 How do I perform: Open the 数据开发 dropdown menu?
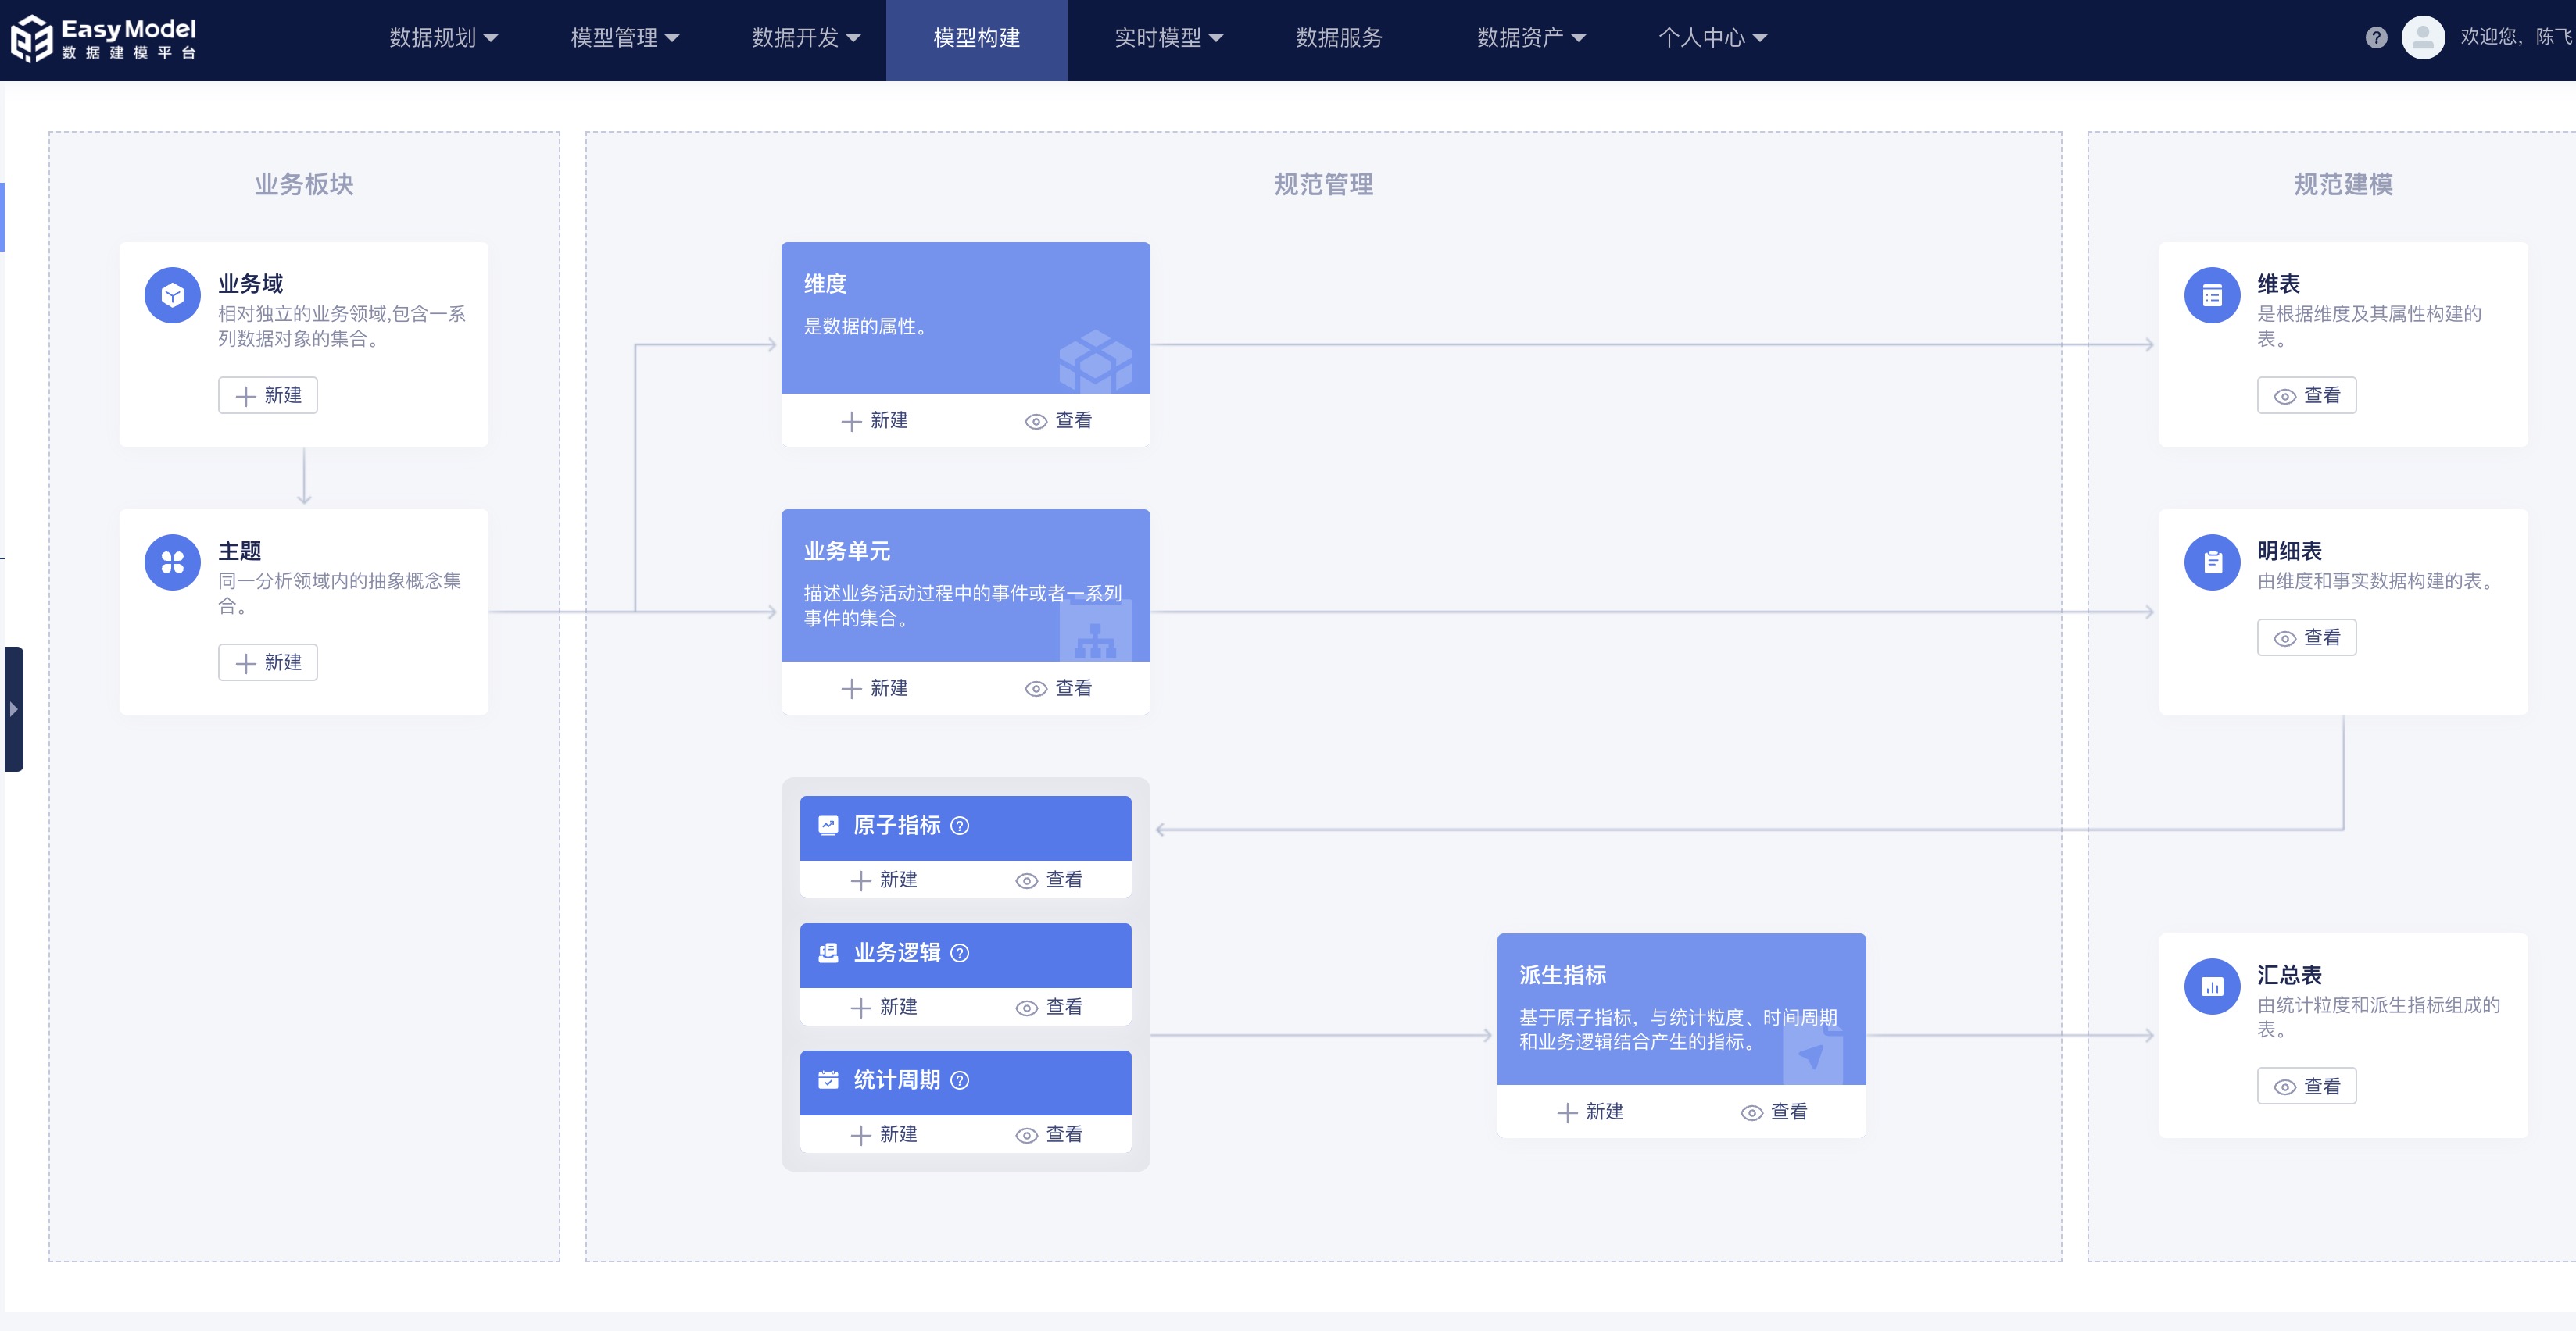tap(806, 38)
